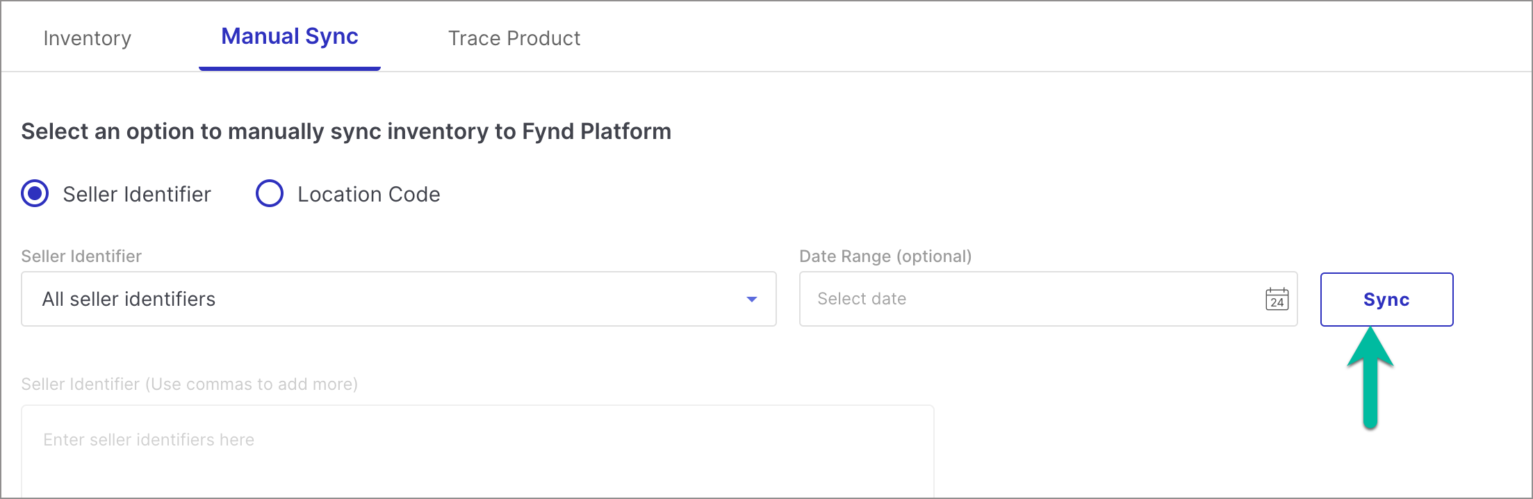Click the Sync button

pos(1386,300)
